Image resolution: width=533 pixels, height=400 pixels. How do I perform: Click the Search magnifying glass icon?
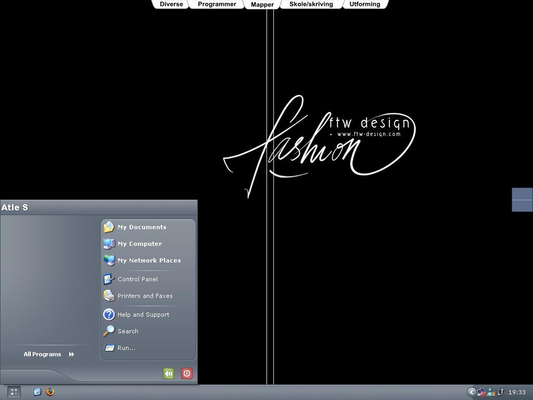pos(109,331)
